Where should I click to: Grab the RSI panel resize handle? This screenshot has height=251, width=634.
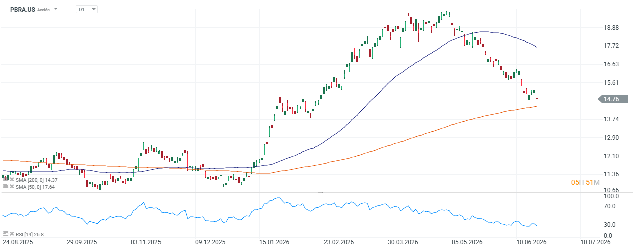[x=320, y=193]
